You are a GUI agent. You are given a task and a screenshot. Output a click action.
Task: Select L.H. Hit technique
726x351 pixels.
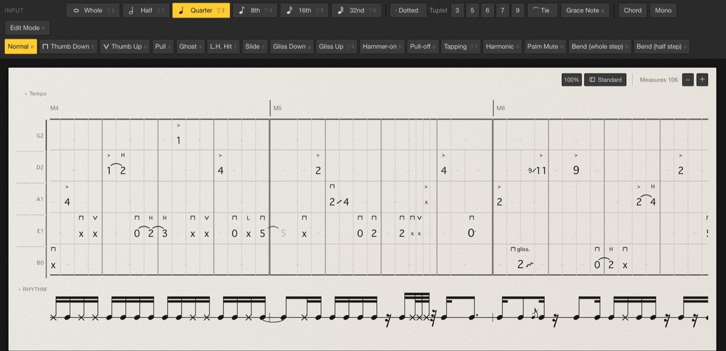[223, 47]
